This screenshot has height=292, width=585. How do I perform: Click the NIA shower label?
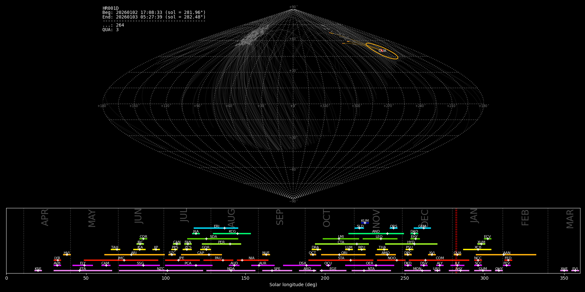[x=252, y=258]
